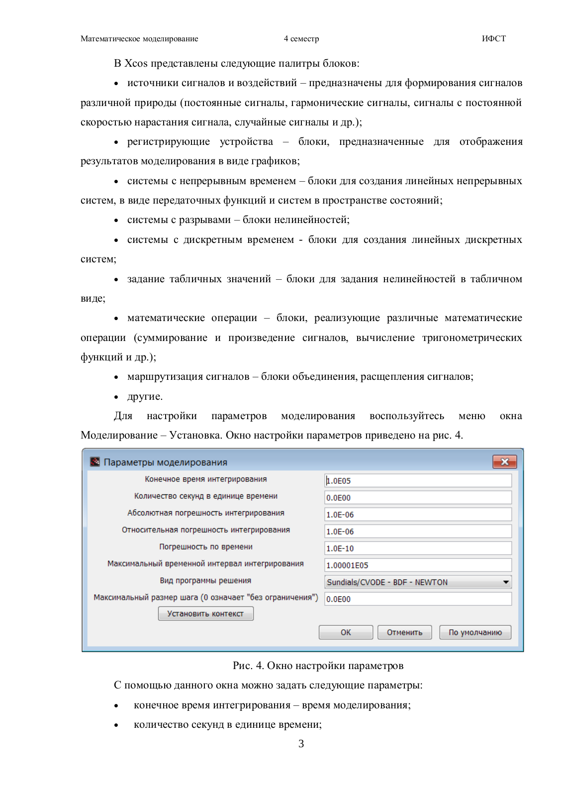563x797 pixels.
Task: Click the Погрешность по времени label
Action: coord(206,547)
